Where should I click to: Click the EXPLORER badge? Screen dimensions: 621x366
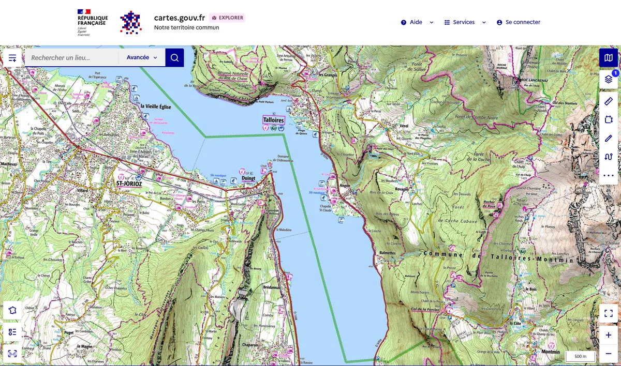227,18
